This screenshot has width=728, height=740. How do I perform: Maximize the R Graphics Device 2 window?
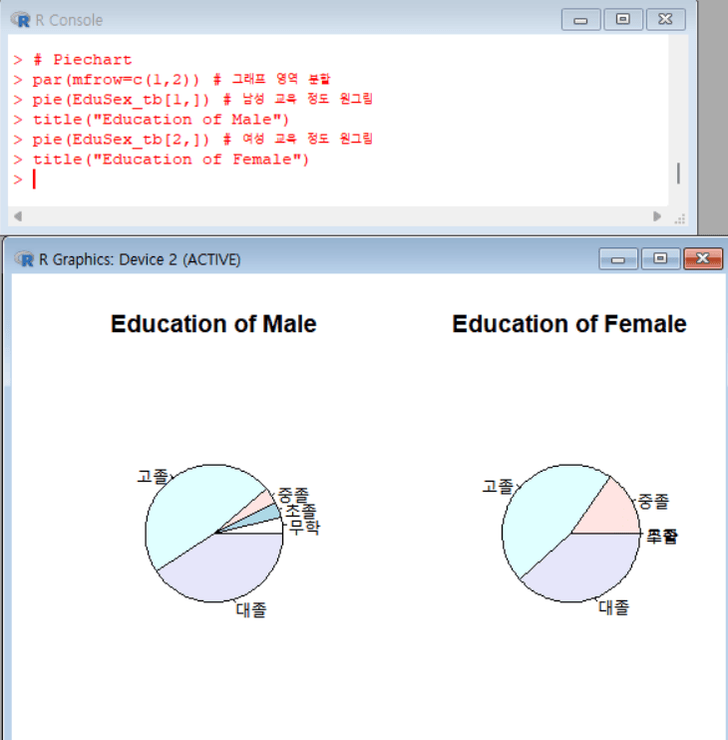660,259
